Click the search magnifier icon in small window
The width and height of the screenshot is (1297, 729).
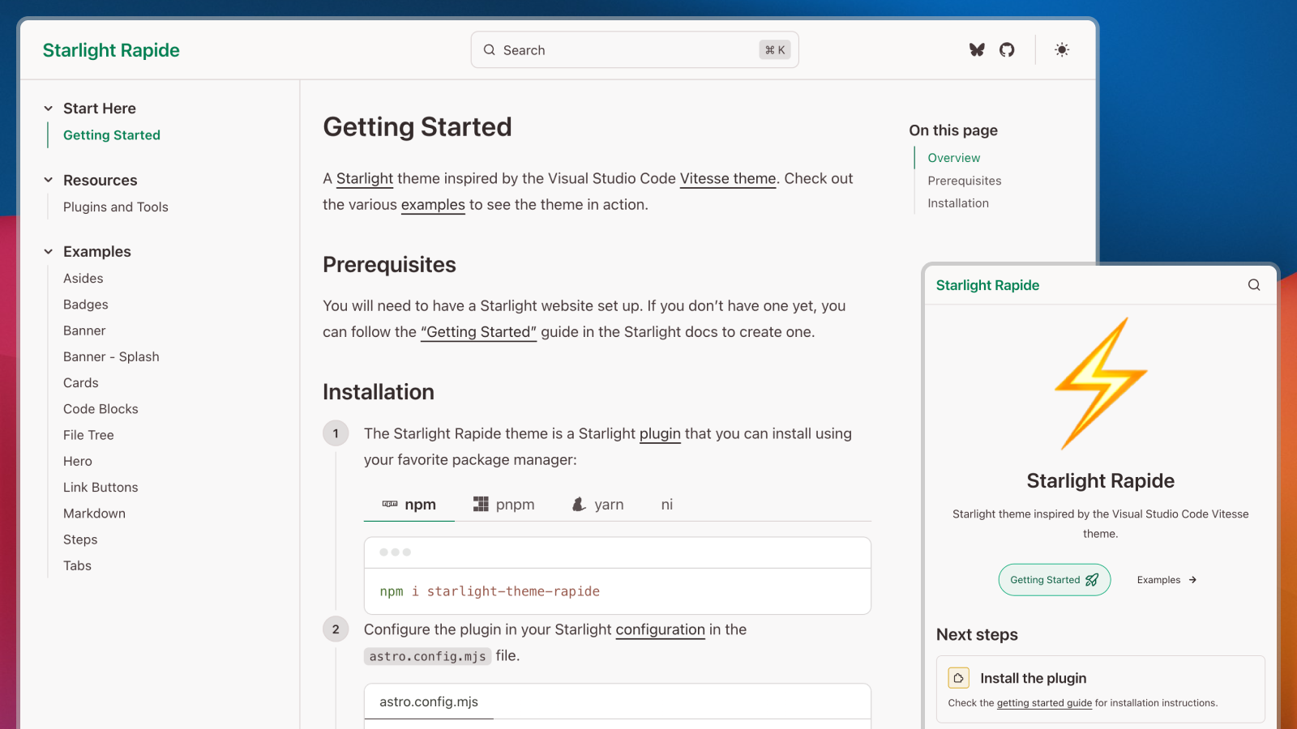(x=1254, y=284)
